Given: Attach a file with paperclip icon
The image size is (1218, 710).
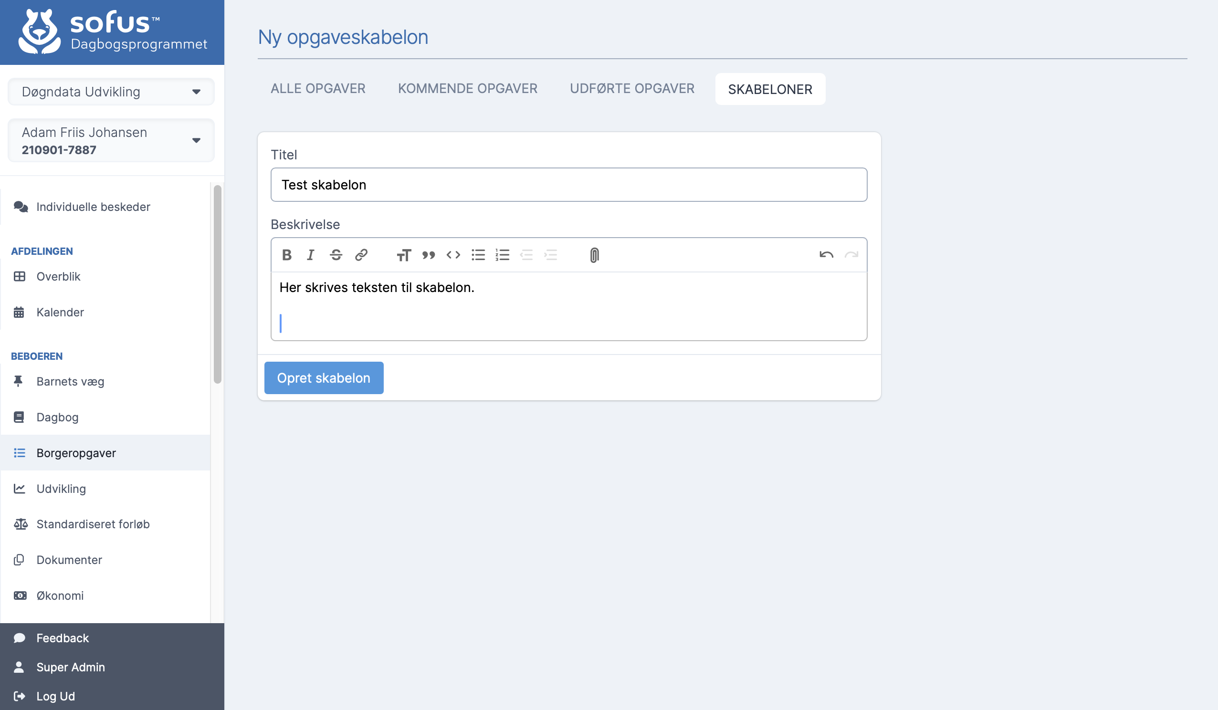Looking at the screenshot, I should 594,255.
